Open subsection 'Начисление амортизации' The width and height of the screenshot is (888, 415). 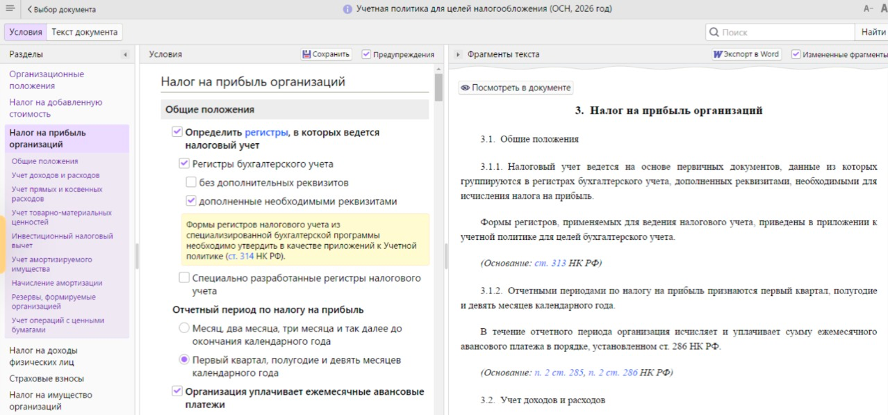point(57,283)
